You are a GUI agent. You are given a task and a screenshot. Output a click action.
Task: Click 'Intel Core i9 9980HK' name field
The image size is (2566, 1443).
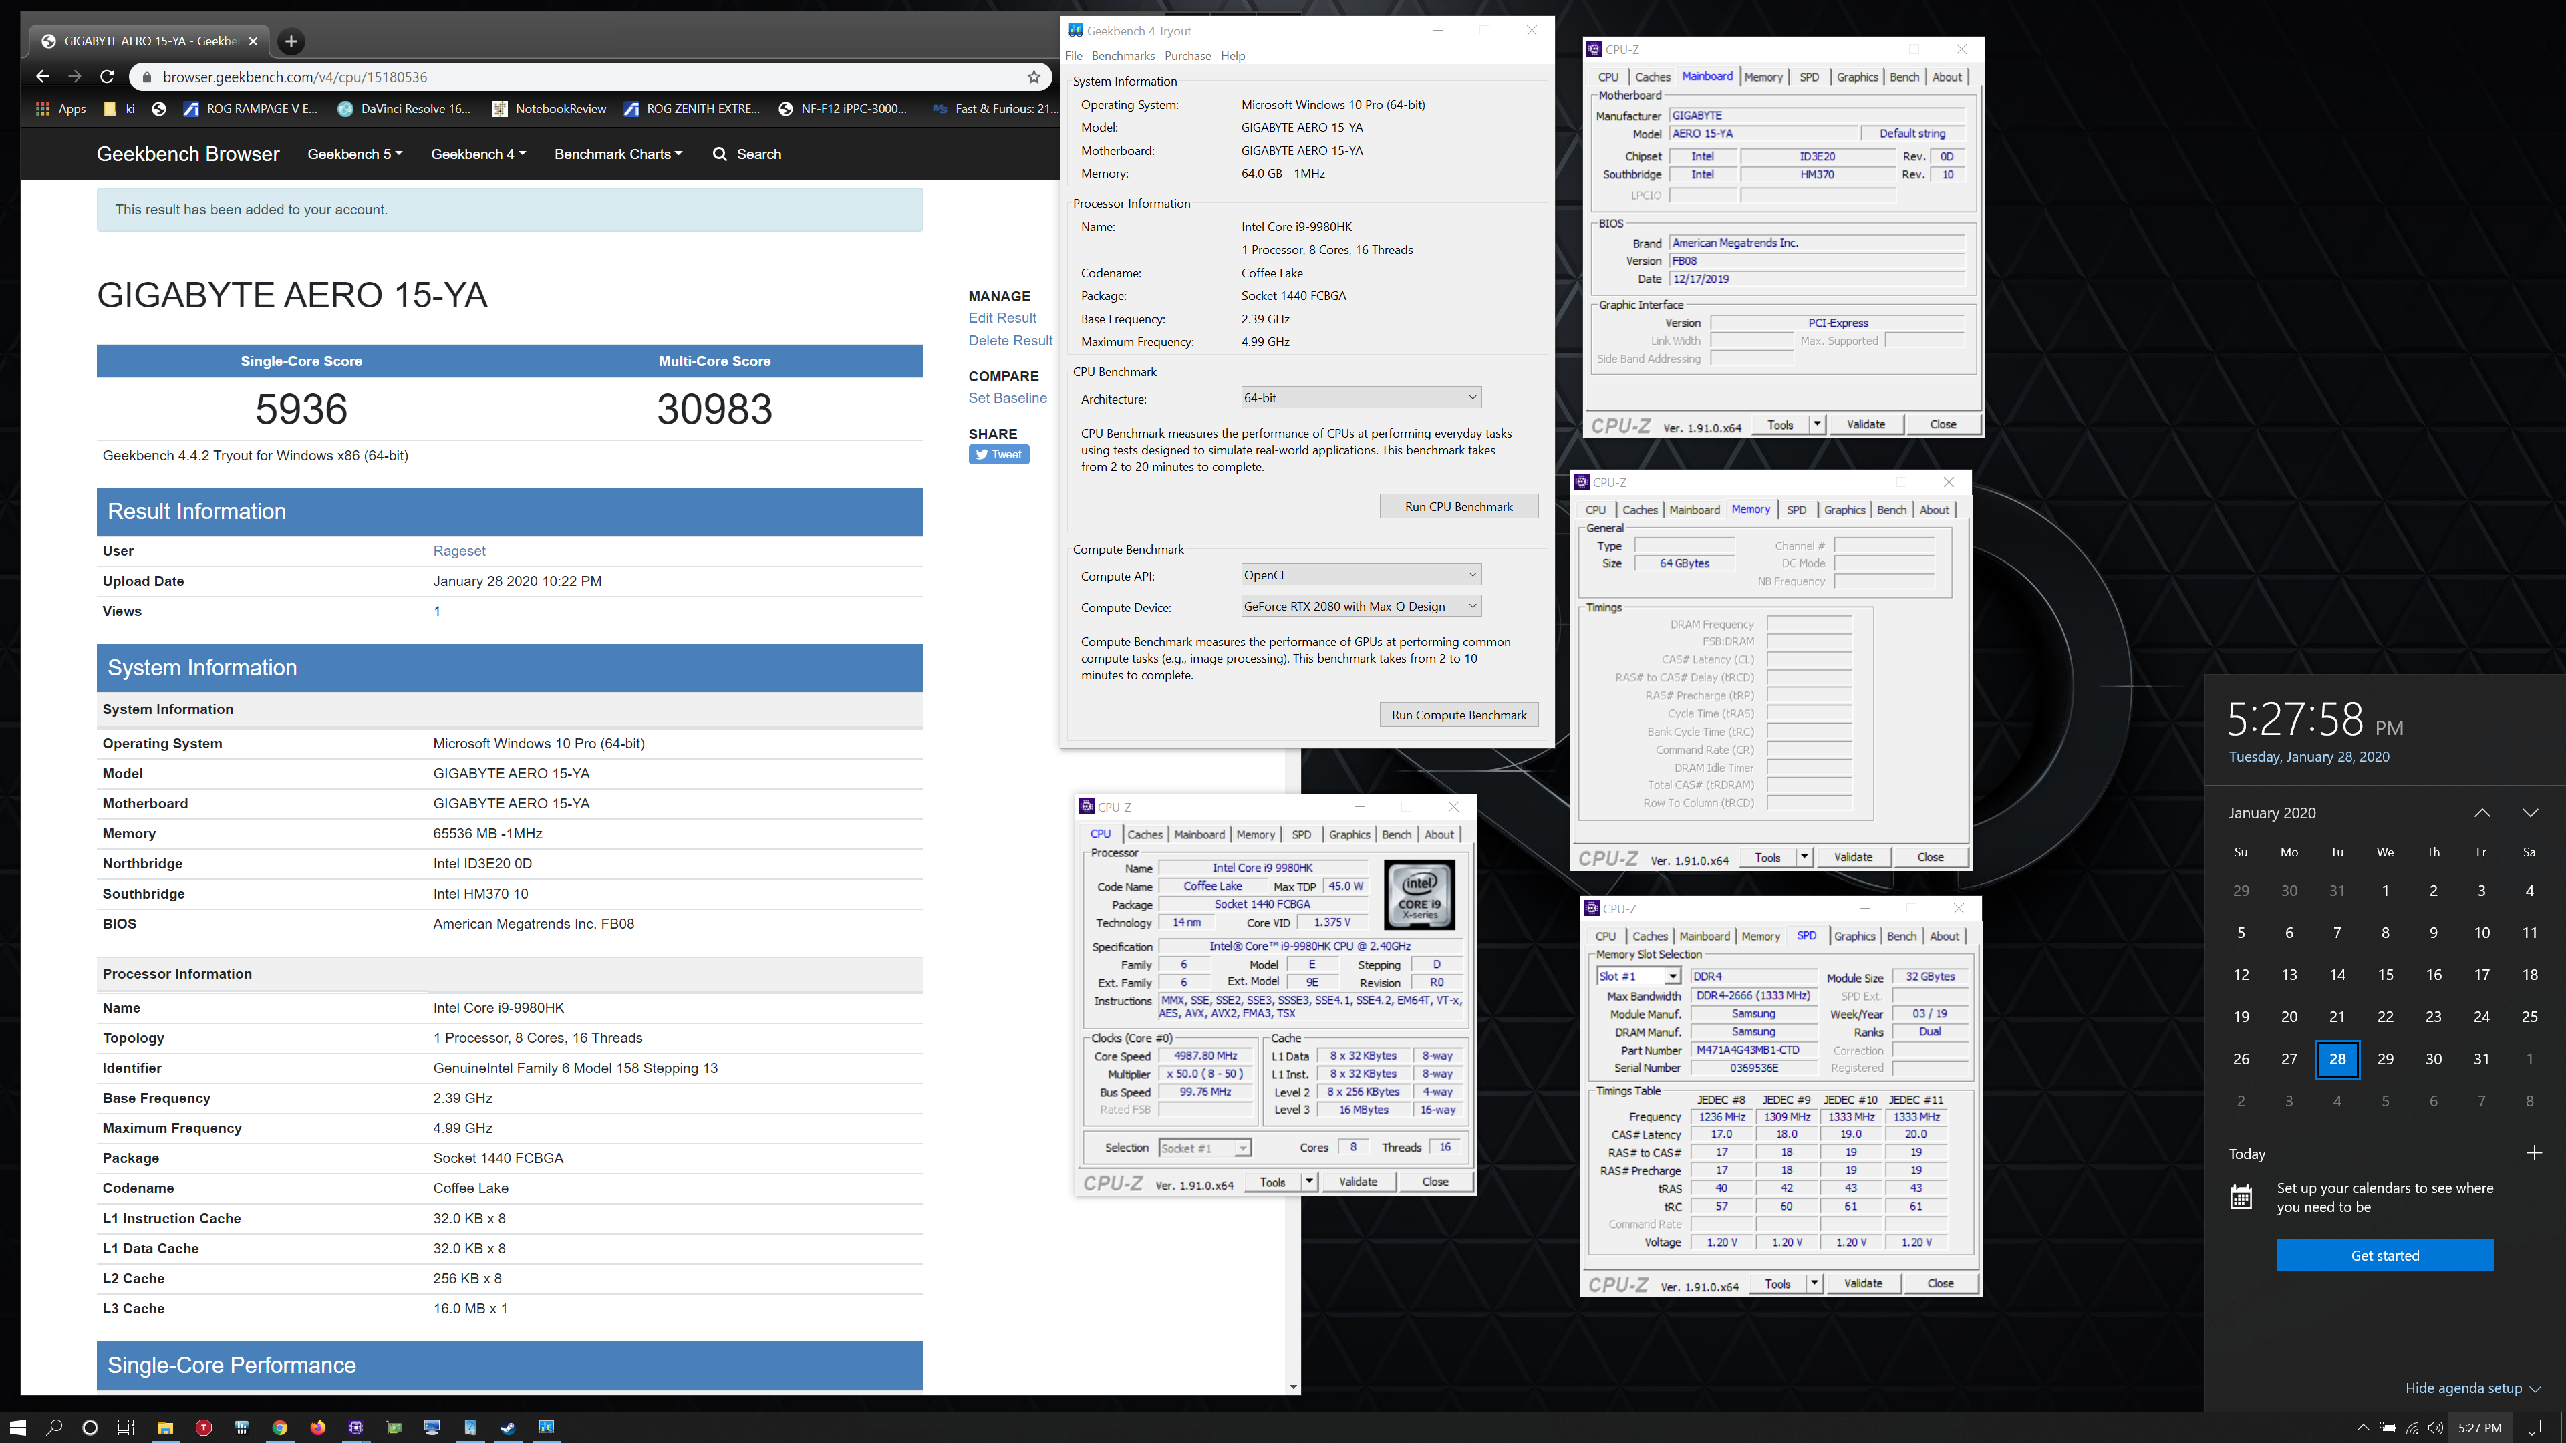pos(1262,868)
